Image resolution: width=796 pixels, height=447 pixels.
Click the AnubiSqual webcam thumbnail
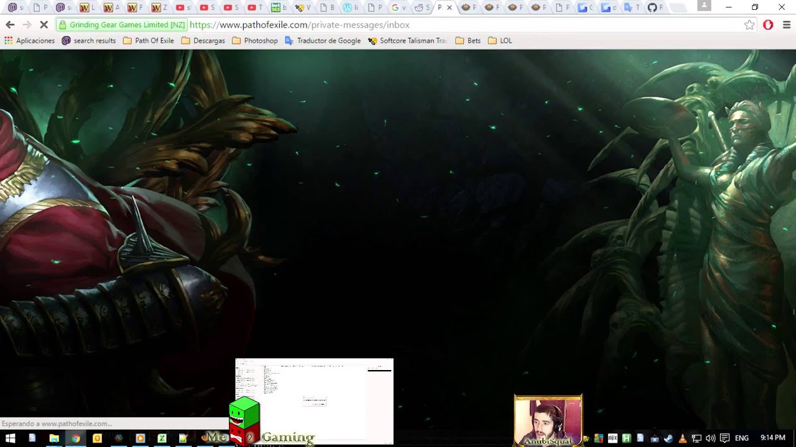(x=548, y=420)
